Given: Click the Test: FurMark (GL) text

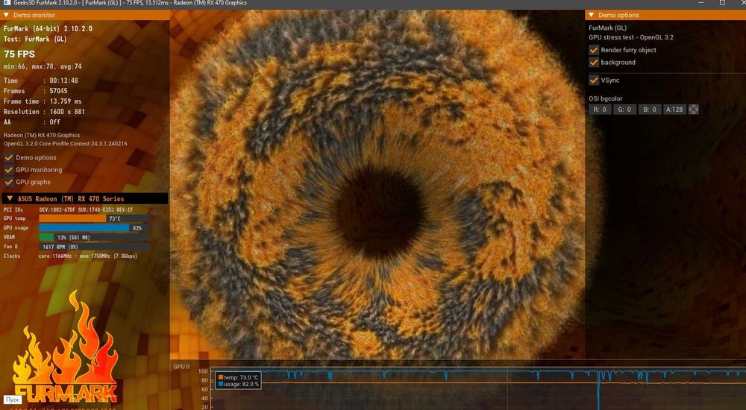Looking at the screenshot, I should pyautogui.click(x=35, y=39).
